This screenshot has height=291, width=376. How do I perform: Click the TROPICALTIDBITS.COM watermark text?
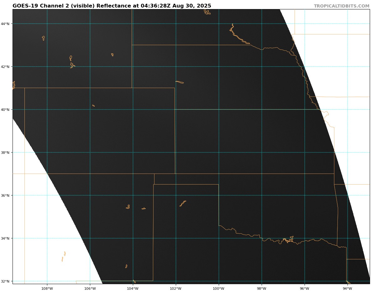[x=342, y=6]
